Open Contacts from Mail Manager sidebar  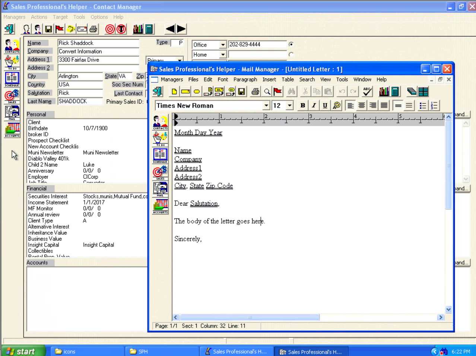[160, 123]
